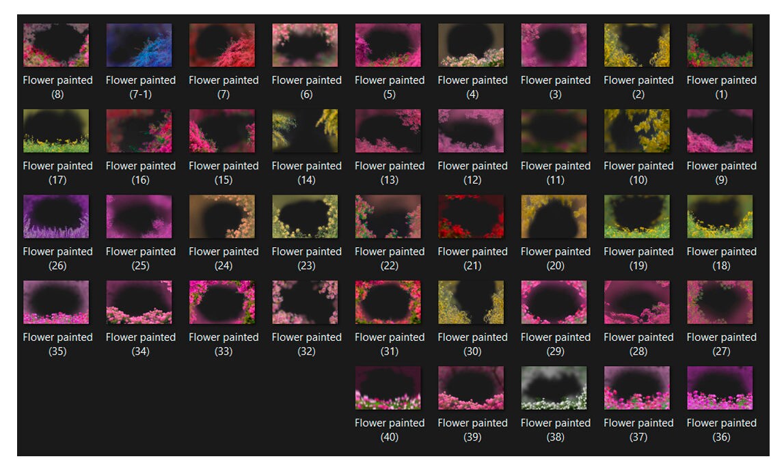Click the file name 'Flower painted (38)'
This screenshot has height=474, width=784.
[556, 430]
